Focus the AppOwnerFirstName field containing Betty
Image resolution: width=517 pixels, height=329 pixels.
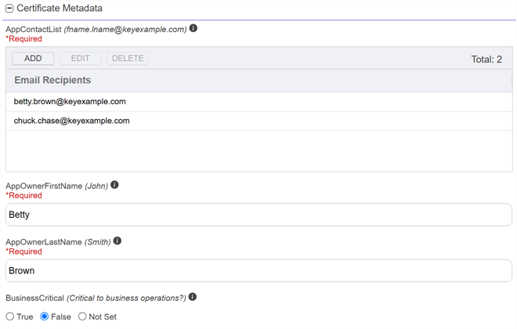pyautogui.click(x=258, y=215)
